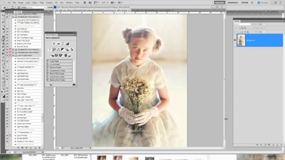The image size is (285, 160).
Task: Toggle dialog box for Color & Light Actions set
Action: coord(10,55)
